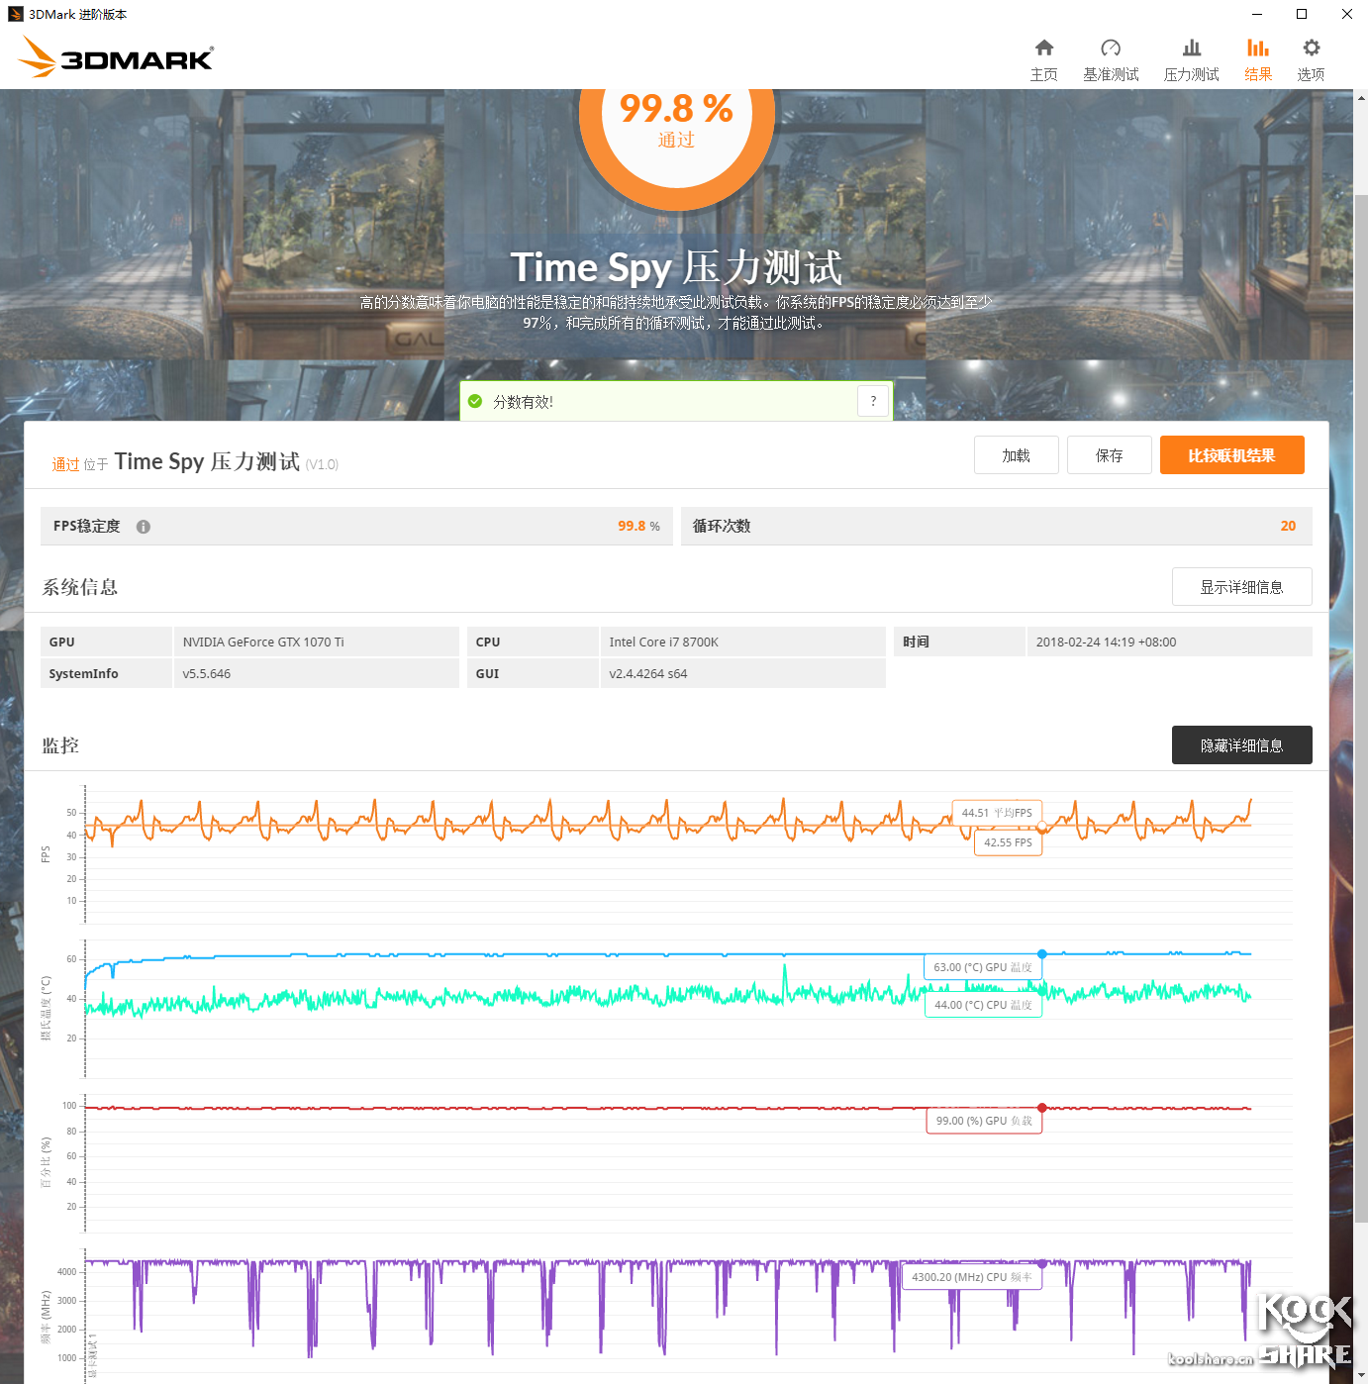Image resolution: width=1368 pixels, height=1384 pixels.
Task: Click the 3DMark title bar app icon
Action: tap(15, 14)
